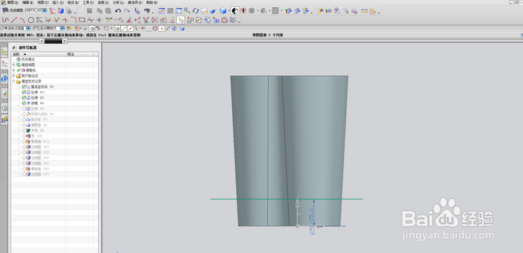Sort by the 名称 column header

tap(38, 54)
